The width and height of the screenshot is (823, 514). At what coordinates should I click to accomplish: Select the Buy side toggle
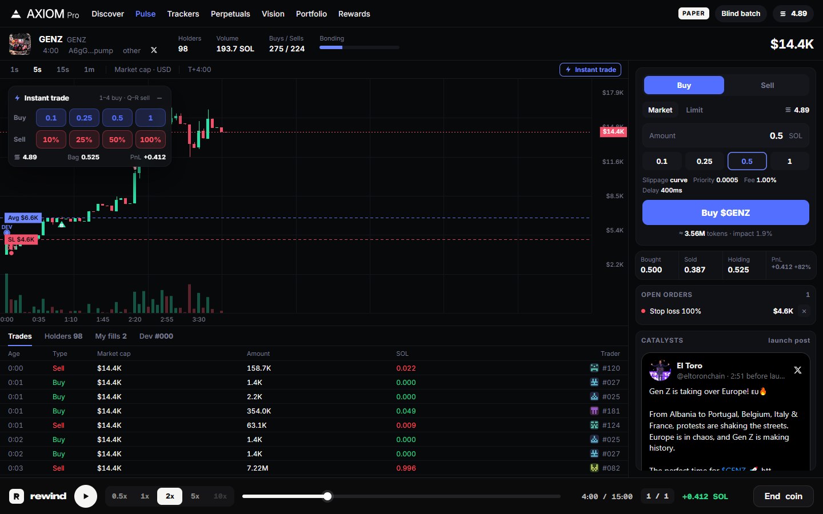684,85
